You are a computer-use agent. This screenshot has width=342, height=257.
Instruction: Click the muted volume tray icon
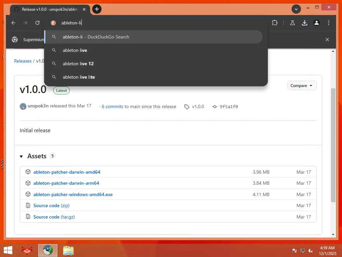coord(310,251)
